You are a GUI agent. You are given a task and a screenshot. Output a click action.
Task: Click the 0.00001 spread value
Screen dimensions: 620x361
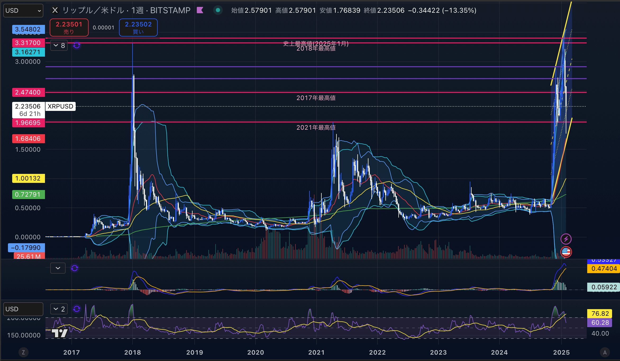pos(104,28)
